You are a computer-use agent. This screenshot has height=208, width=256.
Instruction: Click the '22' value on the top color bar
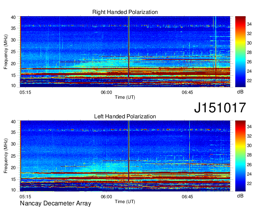click(x=249, y=81)
